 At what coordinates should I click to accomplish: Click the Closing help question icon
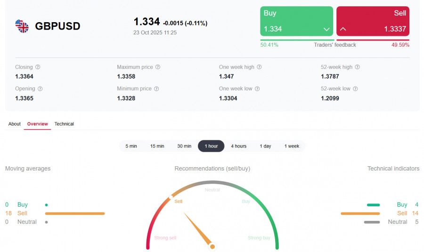click(x=38, y=67)
